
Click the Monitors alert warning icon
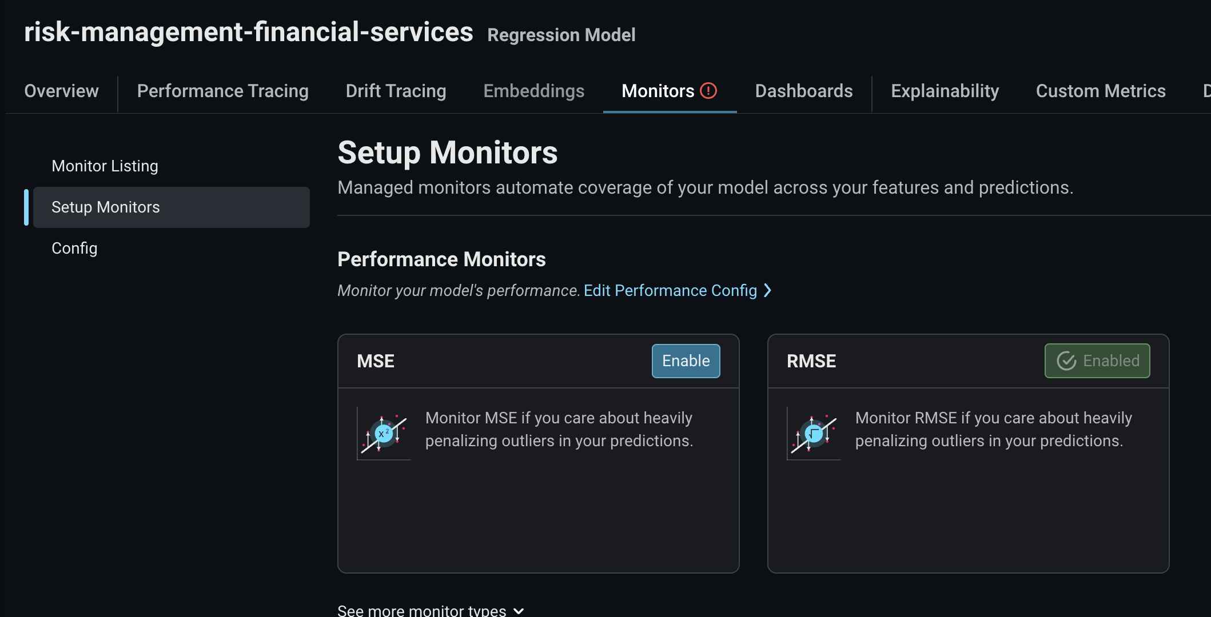pos(708,91)
